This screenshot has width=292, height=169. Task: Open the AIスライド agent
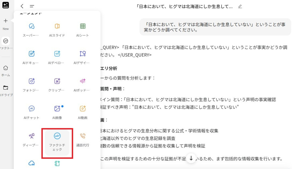point(57,29)
